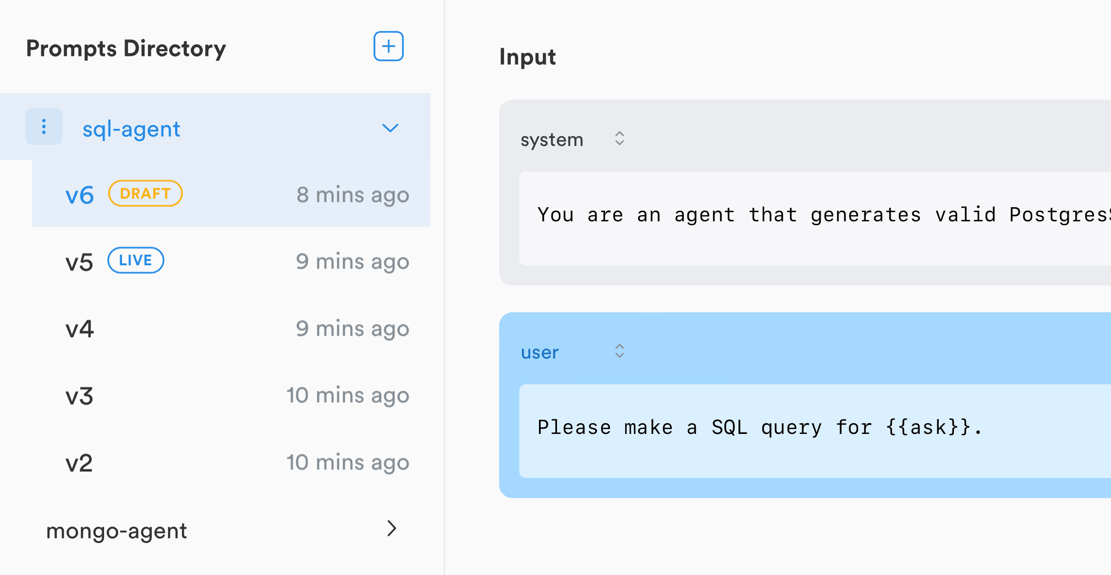
Task: Select the v6 draft version
Action: click(80, 194)
